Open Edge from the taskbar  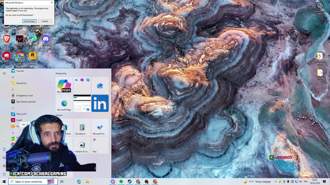(x=79, y=182)
